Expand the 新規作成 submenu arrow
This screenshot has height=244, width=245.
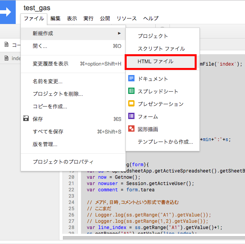[x=119, y=33]
